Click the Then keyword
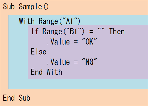Image resolution: width=148 pixels, height=106 pixels. coord(117,31)
